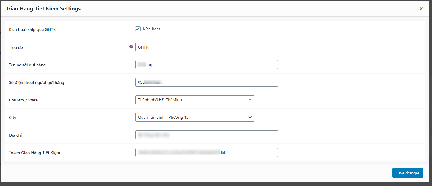
Task: Click the Token Giao Hàng Tiết Kiệm label
Action: coord(34,153)
